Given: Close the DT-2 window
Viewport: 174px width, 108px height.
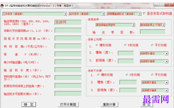Looking at the screenshot, I should [x=169, y=5].
